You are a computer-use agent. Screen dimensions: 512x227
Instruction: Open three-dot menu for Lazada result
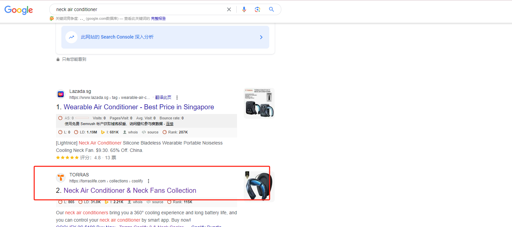177,98
